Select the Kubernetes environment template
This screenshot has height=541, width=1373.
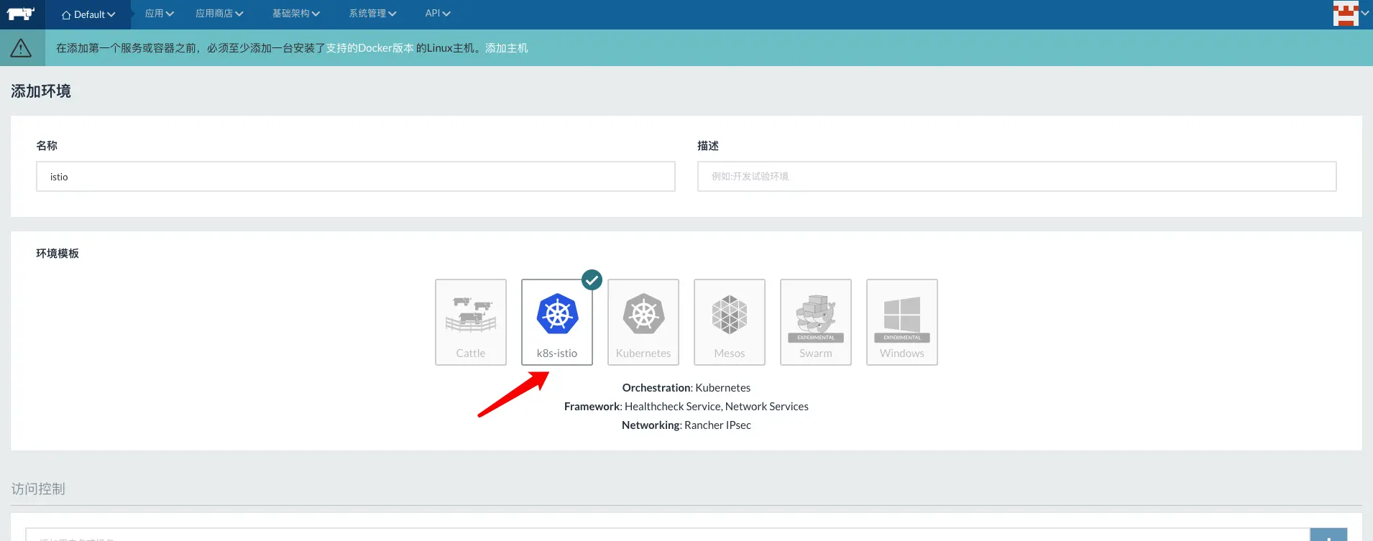click(643, 322)
